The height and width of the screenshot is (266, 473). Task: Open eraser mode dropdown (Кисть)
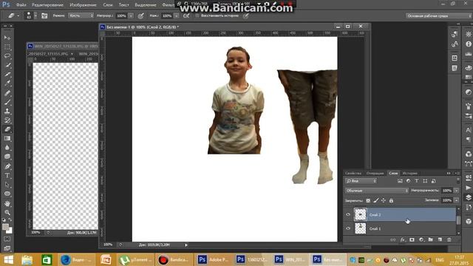click(x=81, y=16)
